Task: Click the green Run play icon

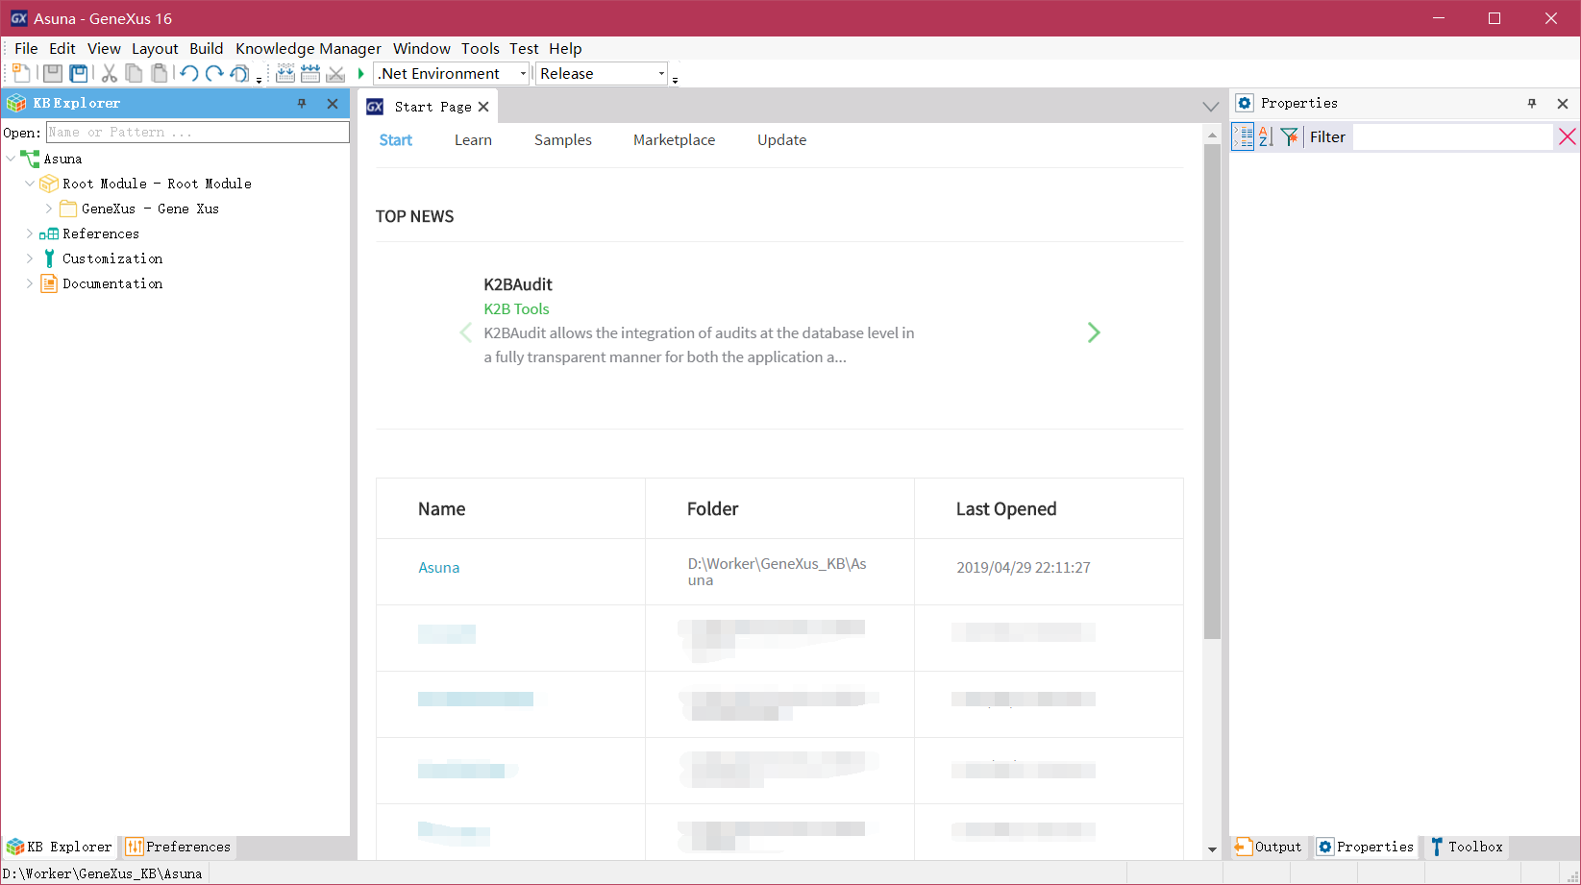Action: [x=361, y=74]
